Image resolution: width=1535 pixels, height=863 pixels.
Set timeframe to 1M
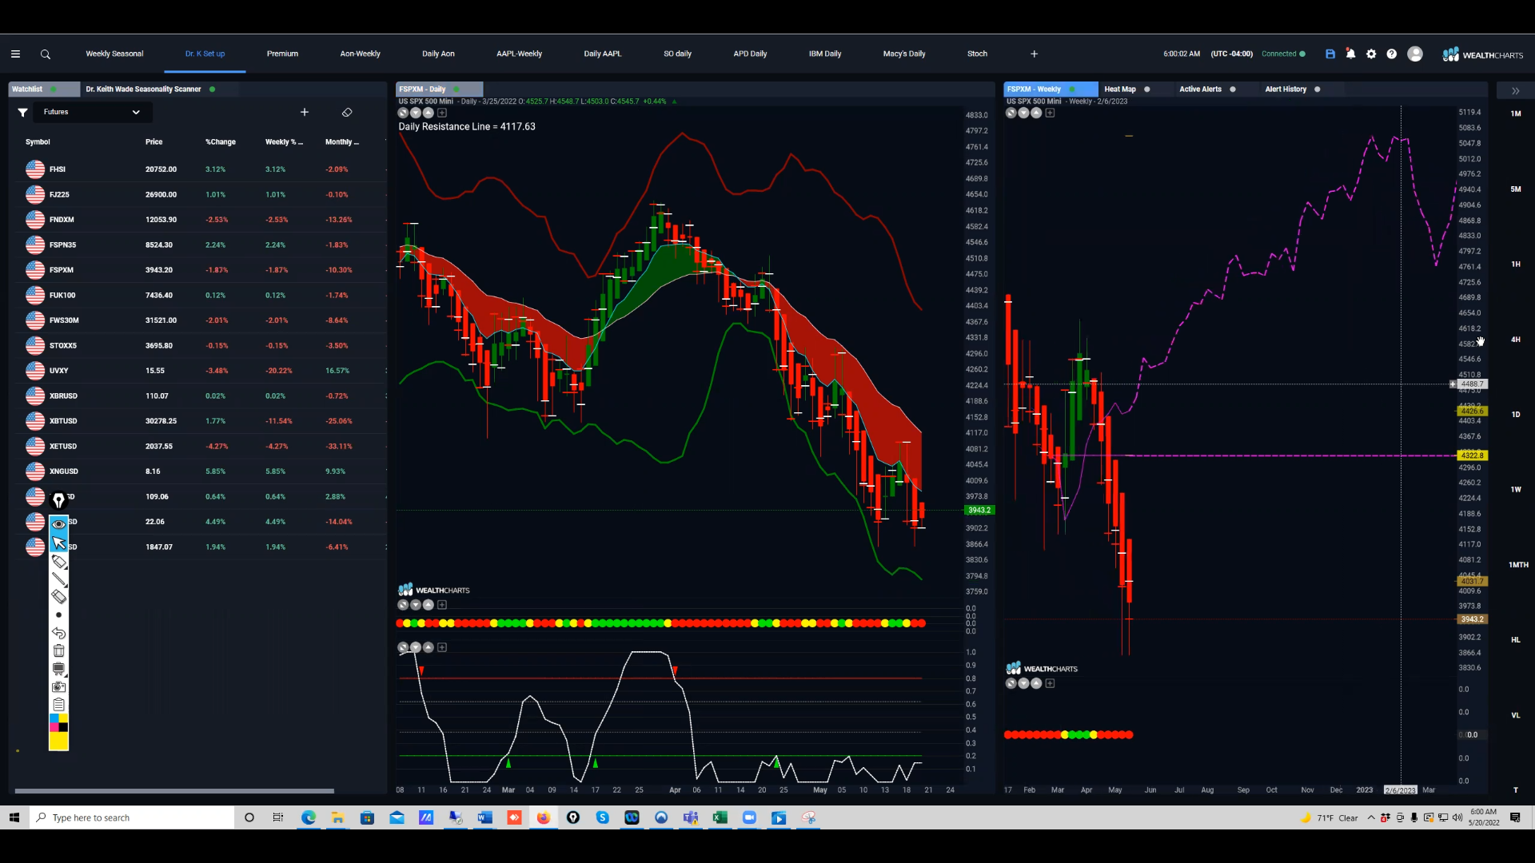tap(1516, 113)
